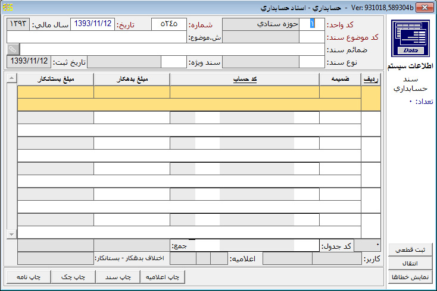Image resolution: width=437 pixels, height=291 pixels.
Task: Click highlighted row's ضمیمه cell
Action: (341, 92)
